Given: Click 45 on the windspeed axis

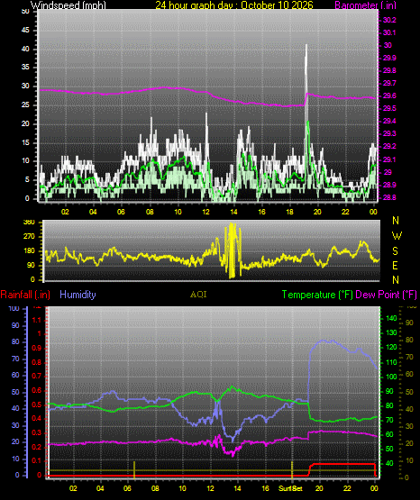Looking at the screenshot, I should [x=25, y=31].
